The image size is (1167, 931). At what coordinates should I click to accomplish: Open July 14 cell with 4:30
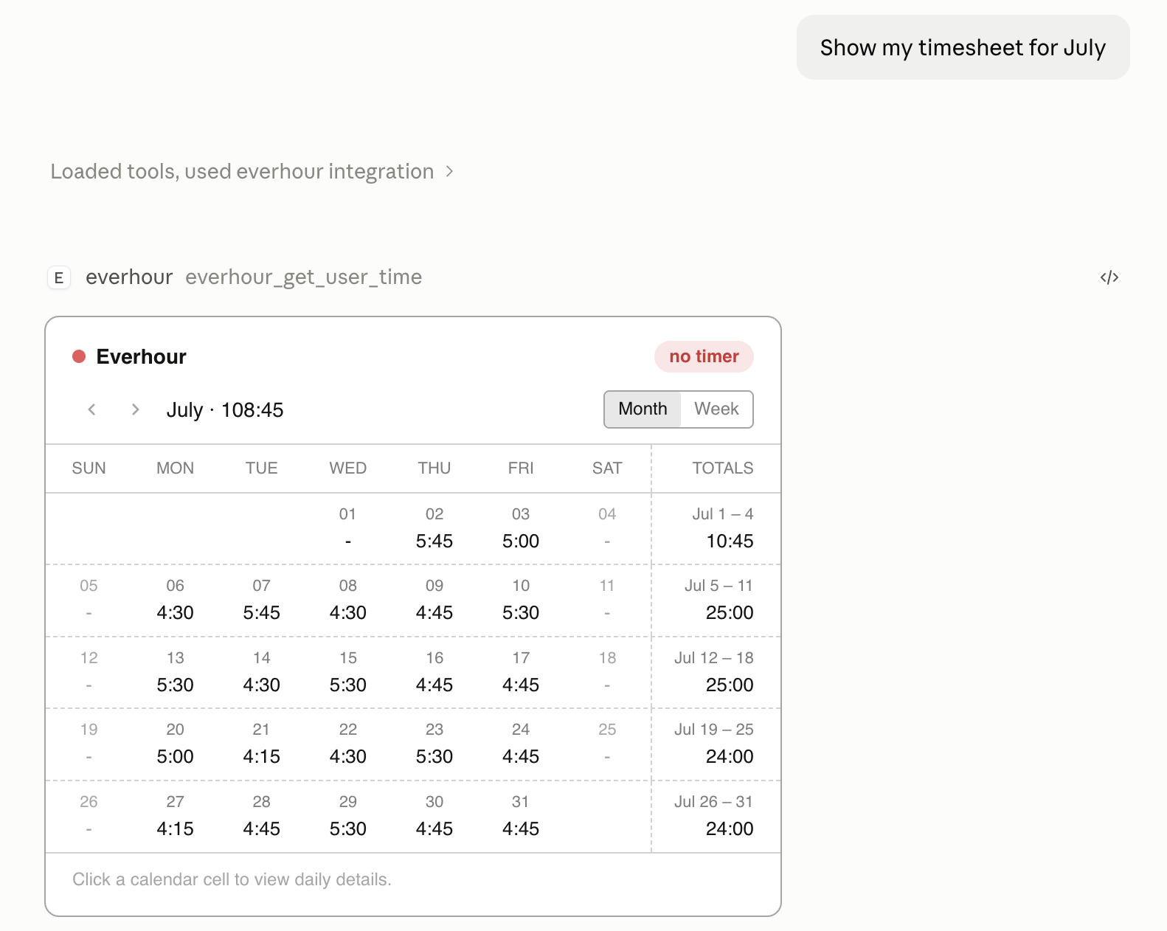click(261, 672)
